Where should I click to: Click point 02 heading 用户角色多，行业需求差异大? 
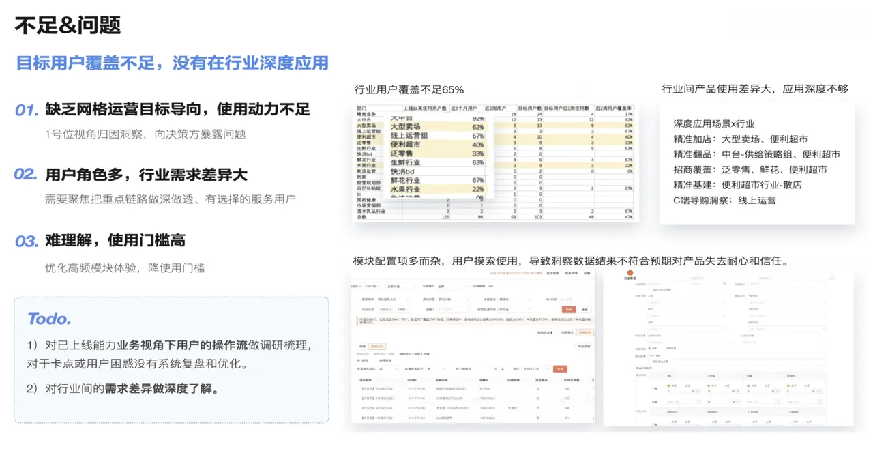click(x=146, y=175)
